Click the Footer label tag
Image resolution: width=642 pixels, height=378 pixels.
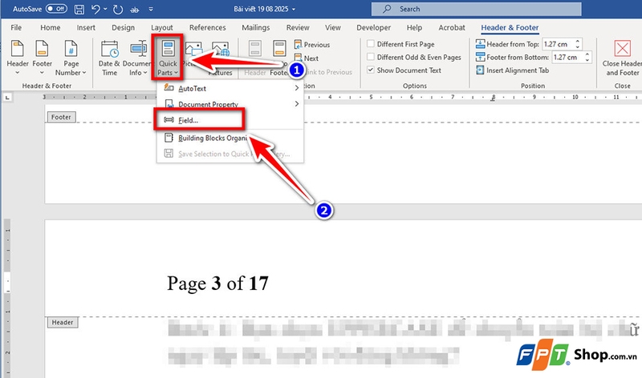tap(61, 117)
